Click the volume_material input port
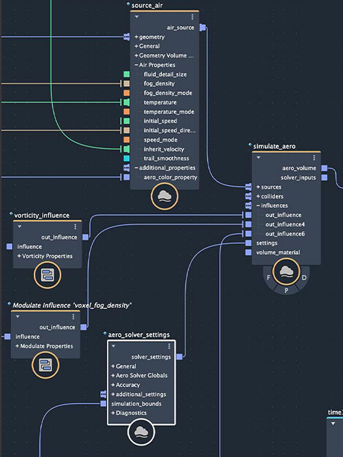This screenshot has height=457, width=343. pos(248,252)
